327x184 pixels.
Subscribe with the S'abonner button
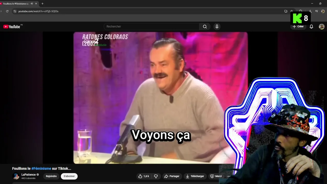point(69,176)
